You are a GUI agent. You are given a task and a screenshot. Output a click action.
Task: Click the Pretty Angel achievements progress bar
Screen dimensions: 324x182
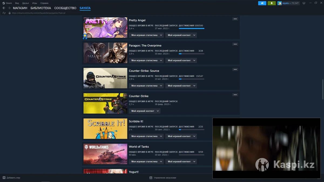(x=191, y=28)
